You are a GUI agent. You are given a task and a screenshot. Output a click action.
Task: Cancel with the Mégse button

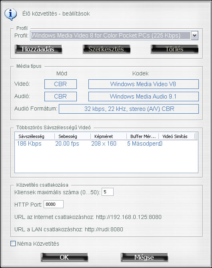coord(144,257)
